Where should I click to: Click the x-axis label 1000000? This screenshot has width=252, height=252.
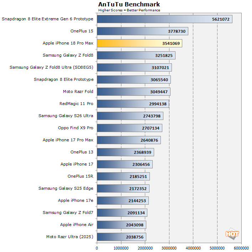point(121,248)
